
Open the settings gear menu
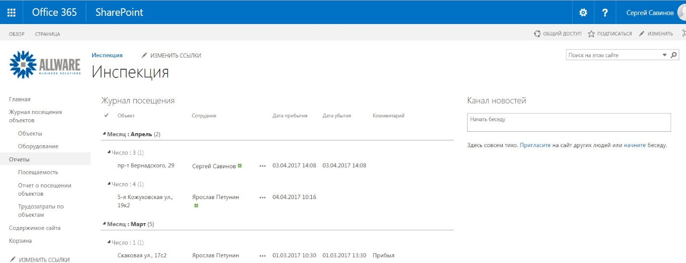[583, 13]
